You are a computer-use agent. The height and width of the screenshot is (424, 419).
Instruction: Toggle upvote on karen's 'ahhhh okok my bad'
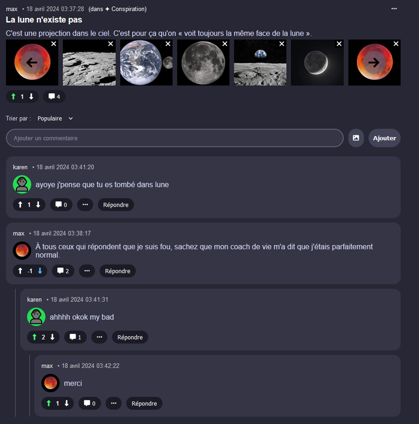point(34,337)
